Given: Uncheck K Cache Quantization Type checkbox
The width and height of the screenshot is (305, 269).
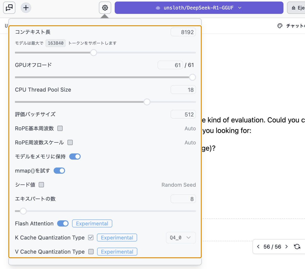Looking at the screenshot, I should (x=91, y=238).
